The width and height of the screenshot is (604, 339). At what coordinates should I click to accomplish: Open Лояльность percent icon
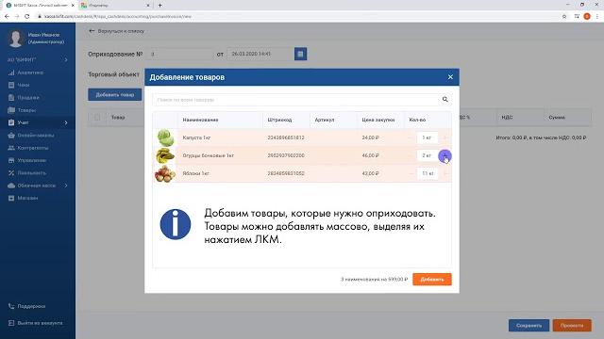tap(11, 173)
